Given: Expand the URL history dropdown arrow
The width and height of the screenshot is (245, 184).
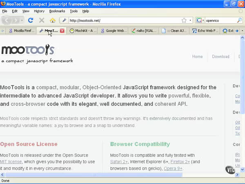Looking at the screenshot, I should pyautogui.click(x=190, y=20).
